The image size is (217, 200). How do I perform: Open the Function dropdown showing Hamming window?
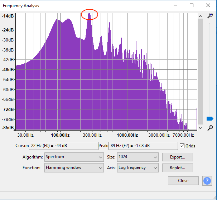tap(74, 168)
